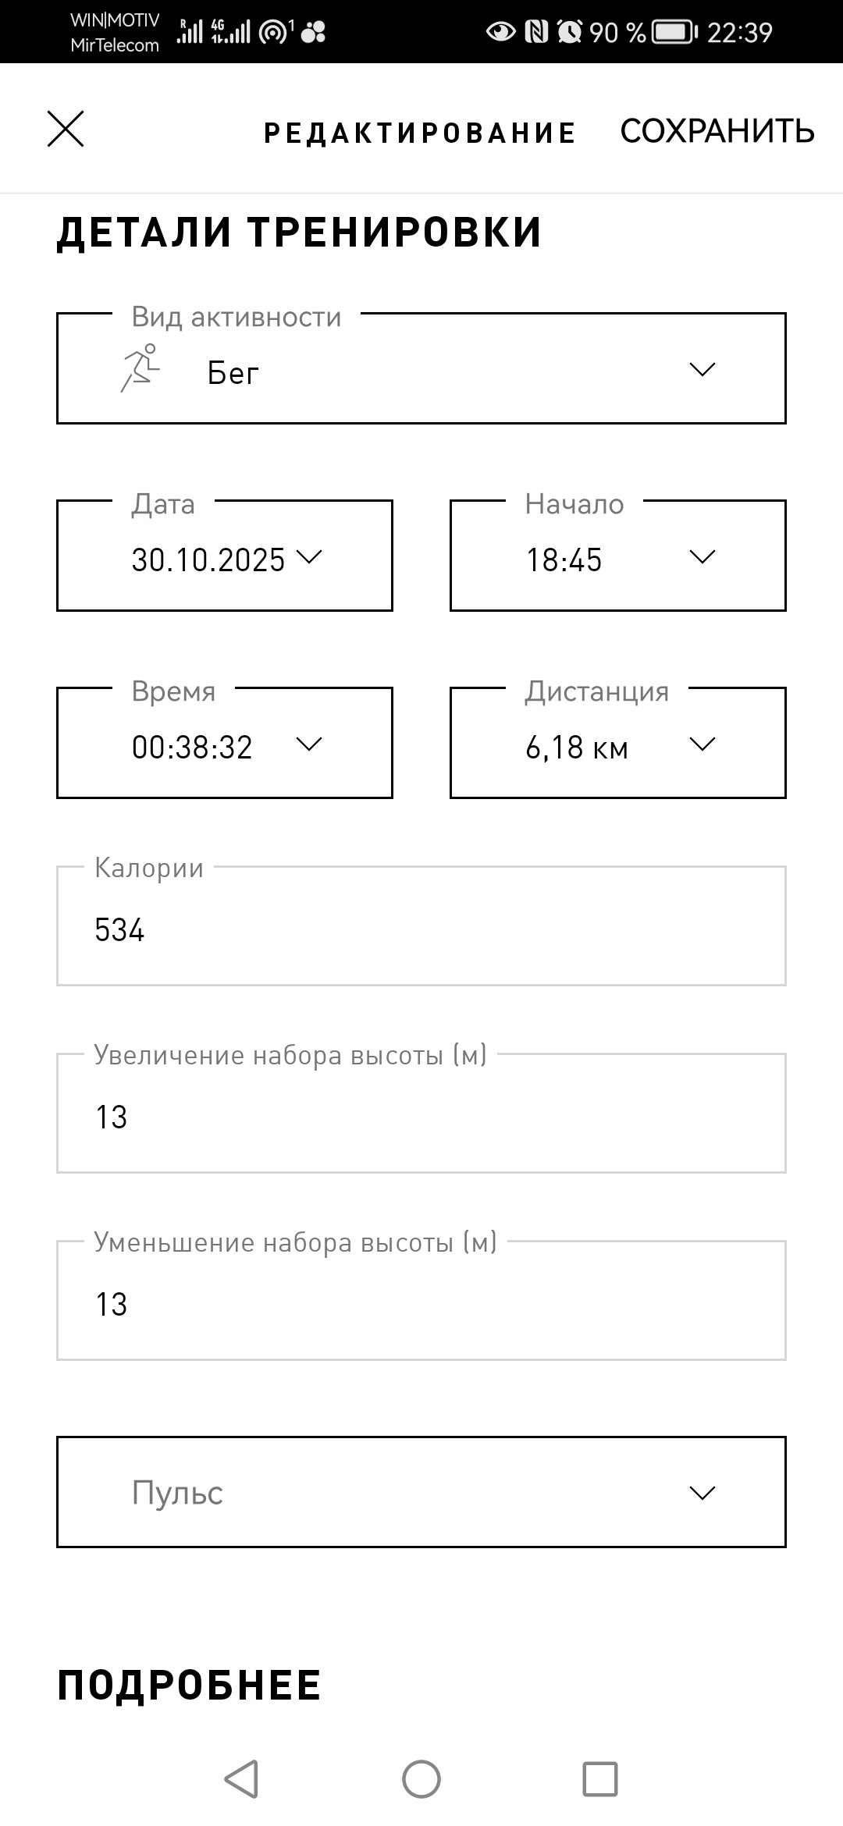Tap the battery indicator in status bar
This screenshot has width=843, height=1826.
674,32
